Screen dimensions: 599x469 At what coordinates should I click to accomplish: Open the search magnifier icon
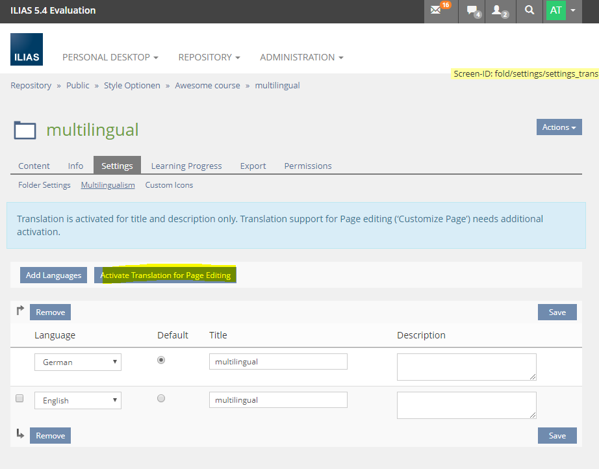[529, 10]
